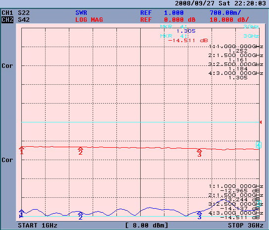269x230 pixels.
Task: Click the red reference level arrow at right
Action: [x=261, y=122]
